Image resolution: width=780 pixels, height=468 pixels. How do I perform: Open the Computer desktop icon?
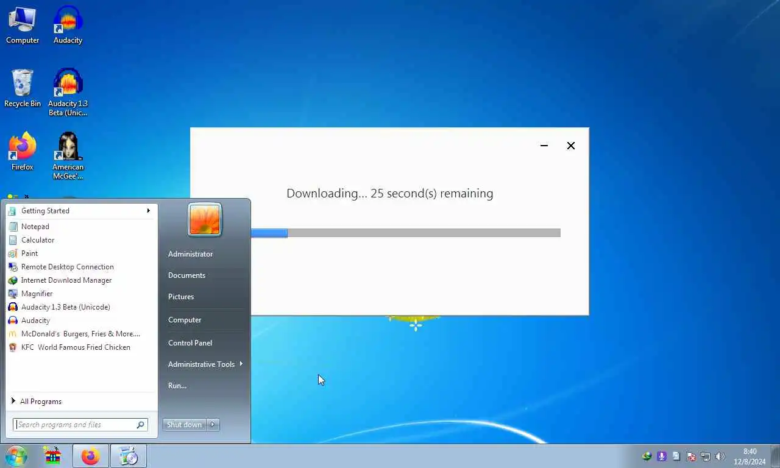(23, 24)
